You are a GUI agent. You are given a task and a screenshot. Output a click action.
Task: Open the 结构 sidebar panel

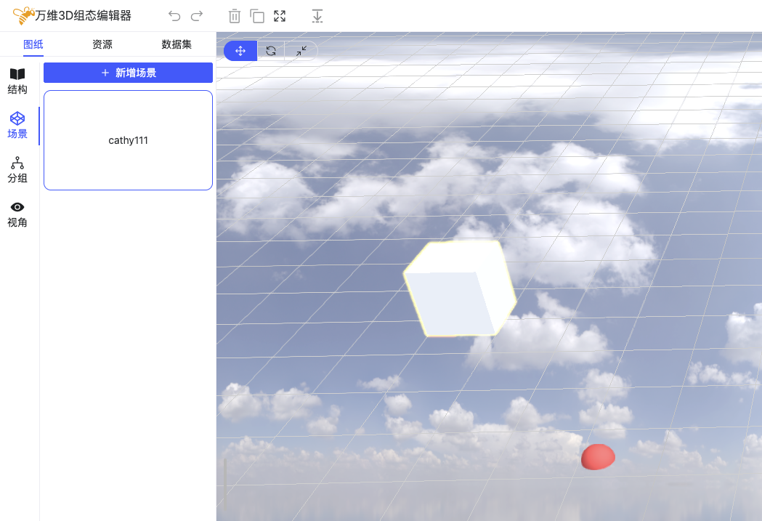tap(17, 81)
